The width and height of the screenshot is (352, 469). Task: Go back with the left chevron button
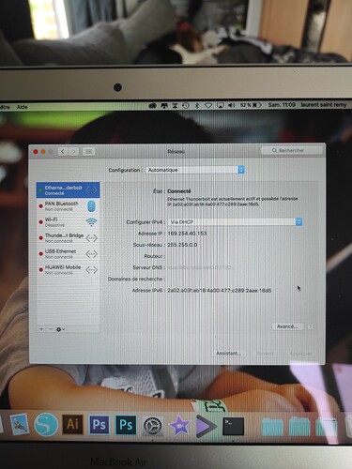pos(63,152)
